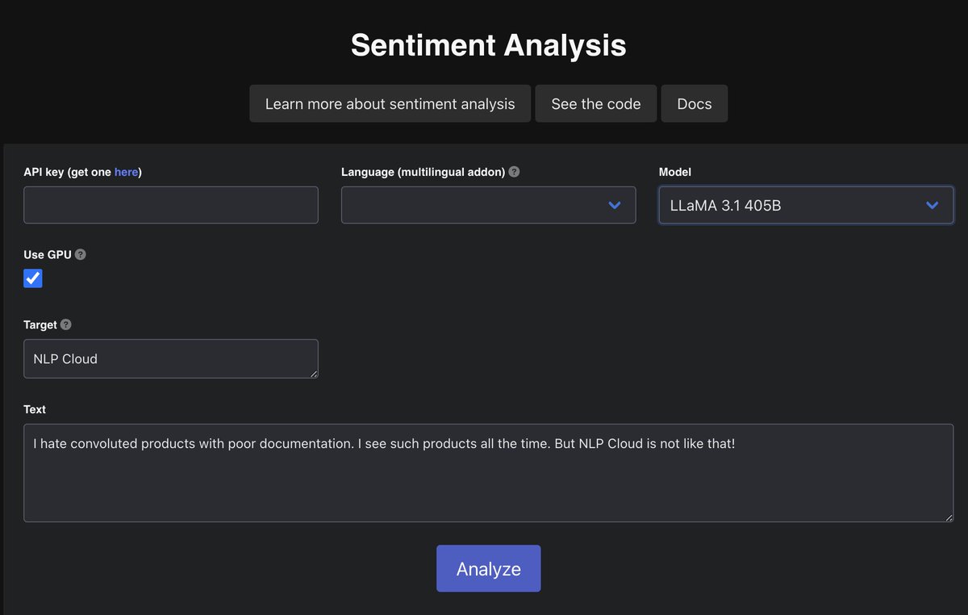Grab the Target field resize handle
This screenshot has width=968, height=615.
coord(313,373)
